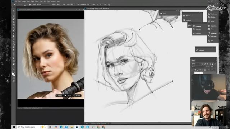Open the Tool Presets collapsed panel
Viewport: 230px width, 129px height.
pyautogui.click(x=212, y=36)
